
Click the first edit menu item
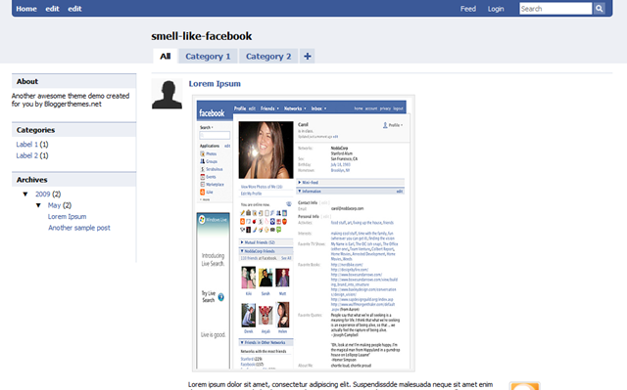point(52,9)
